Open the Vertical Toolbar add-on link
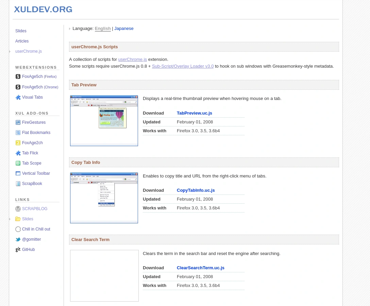Screen dimensions: 370x306 click(x=36, y=173)
